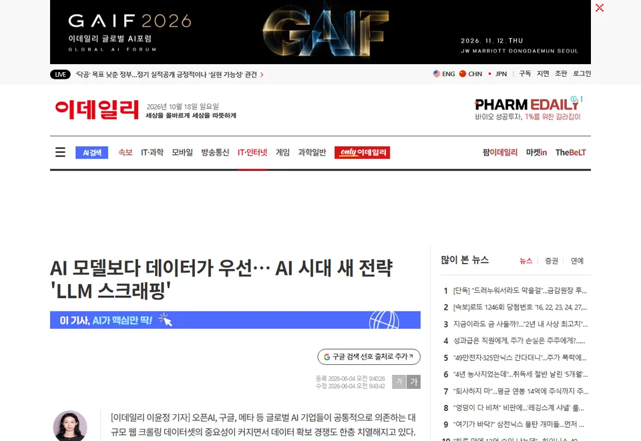The width and height of the screenshot is (641, 441).
Task: Open ranked news 3 '지금이라도 금 사둘까?'
Action: pos(520,324)
